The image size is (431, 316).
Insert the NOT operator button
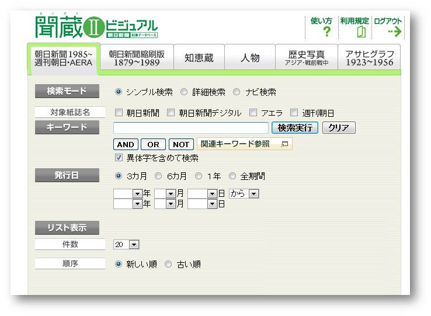pyautogui.click(x=181, y=144)
